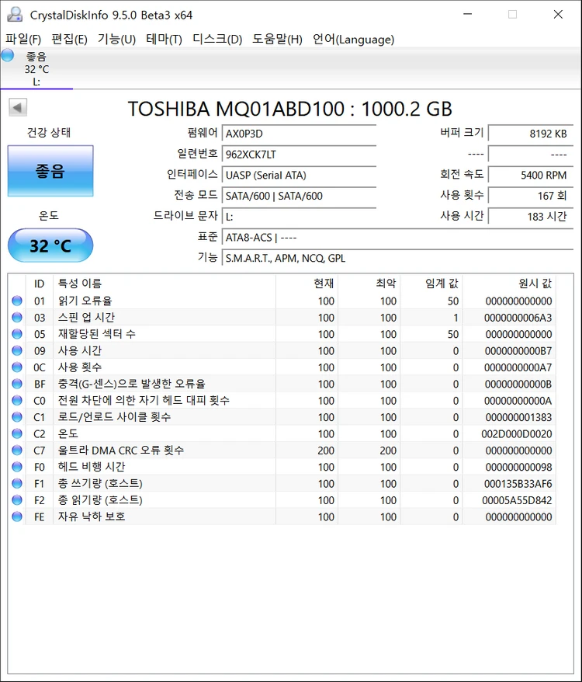
Task: Open the 편집(E) menu
Action: (69, 39)
